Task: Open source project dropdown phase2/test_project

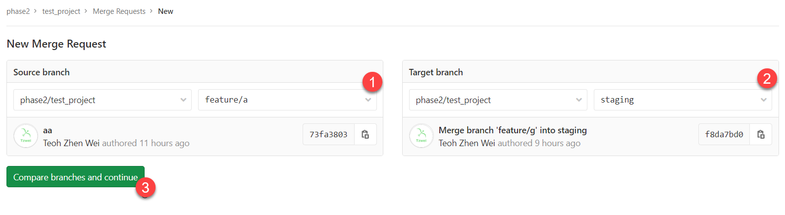Action: click(103, 100)
